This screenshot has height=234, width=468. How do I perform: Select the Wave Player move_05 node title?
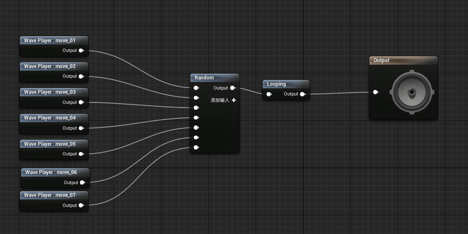50,144
